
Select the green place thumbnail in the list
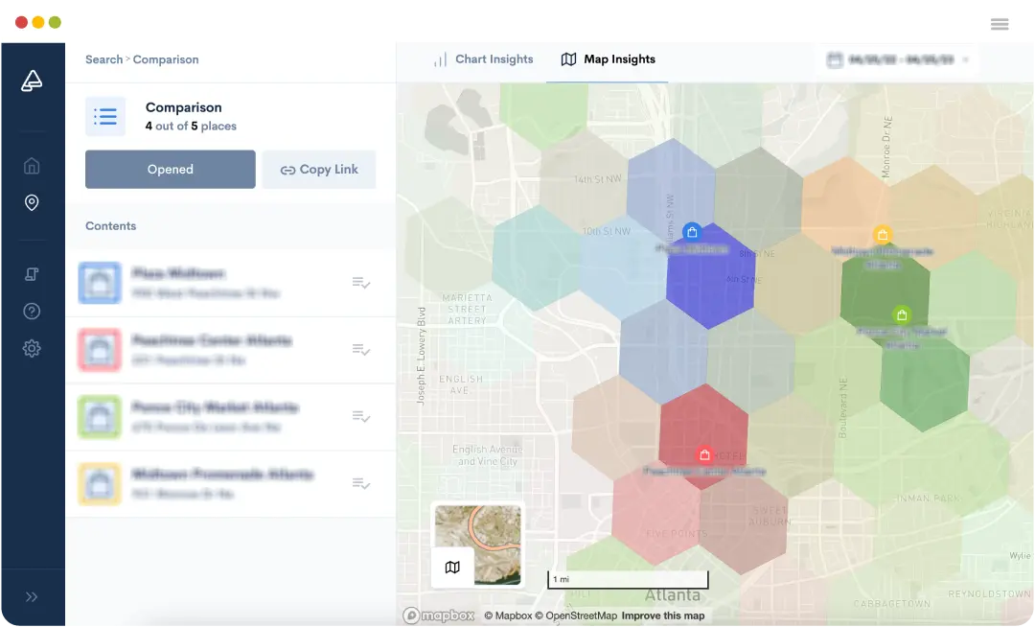[100, 416]
